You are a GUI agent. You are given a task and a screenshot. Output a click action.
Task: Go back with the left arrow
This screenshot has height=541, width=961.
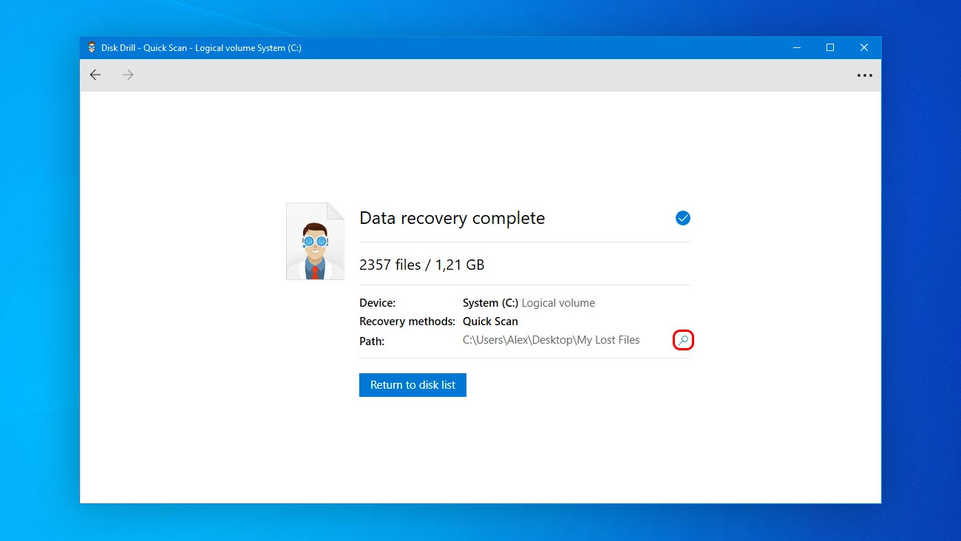[x=95, y=75]
